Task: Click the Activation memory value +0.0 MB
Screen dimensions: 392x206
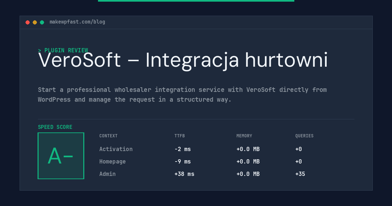Action: click(248, 149)
